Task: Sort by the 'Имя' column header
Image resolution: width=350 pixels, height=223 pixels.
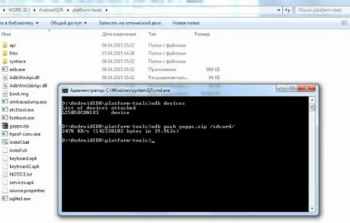Action: pos(6,34)
